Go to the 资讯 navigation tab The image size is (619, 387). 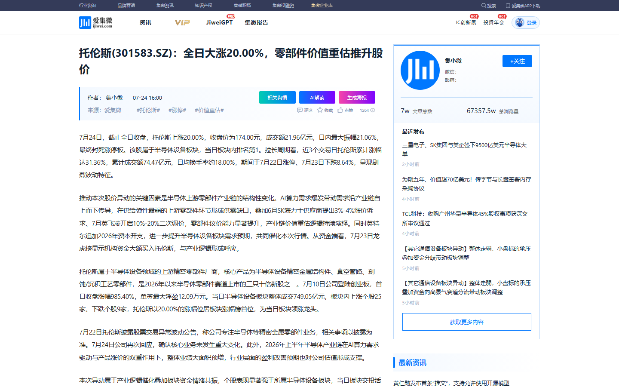tap(145, 22)
